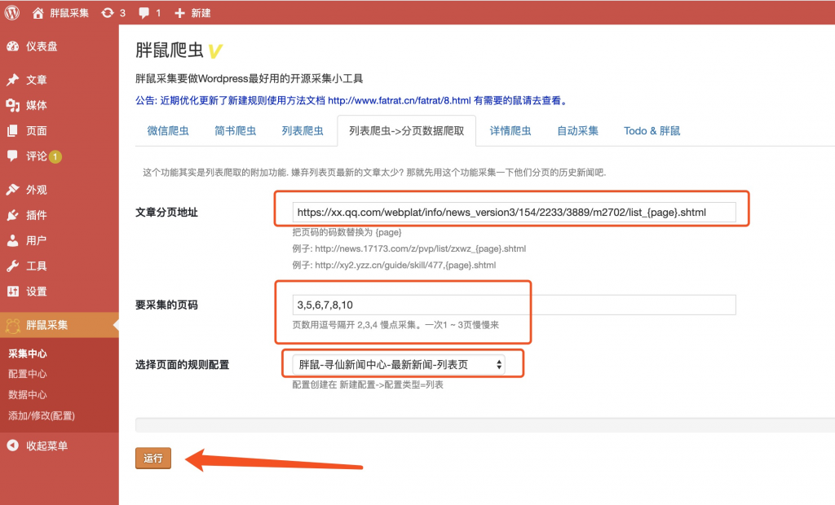The image size is (835, 505).
Task: Open the 选择页面的规则配置 dropdown
Action: pos(398,365)
